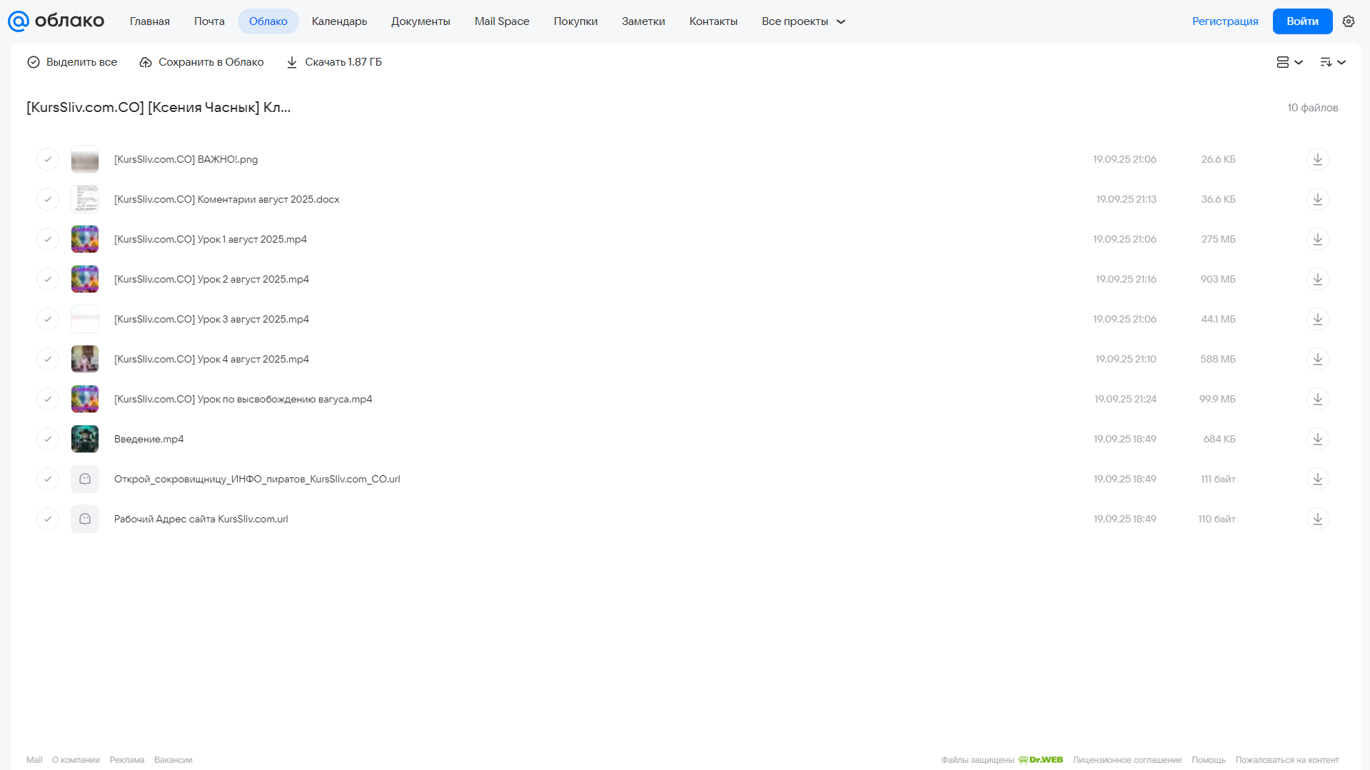The width and height of the screenshot is (1370, 770).
Task: Click download icon for Рабочий Адрес сайта url
Action: tap(1318, 519)
